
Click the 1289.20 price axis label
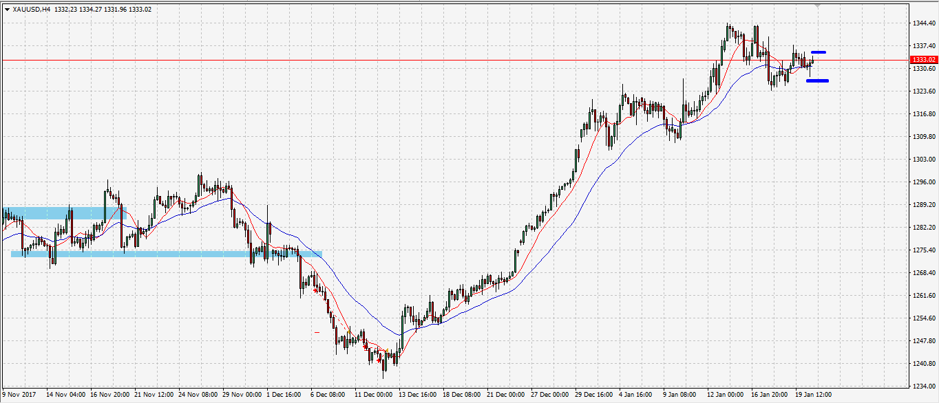coord(922,205)
